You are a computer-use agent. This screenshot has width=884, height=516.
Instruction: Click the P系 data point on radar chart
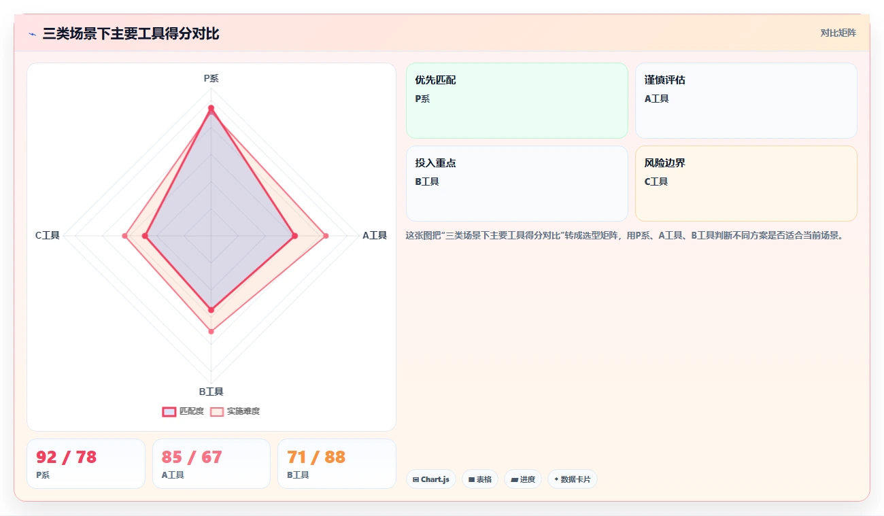pyautogui.click(x=211, y=108)
